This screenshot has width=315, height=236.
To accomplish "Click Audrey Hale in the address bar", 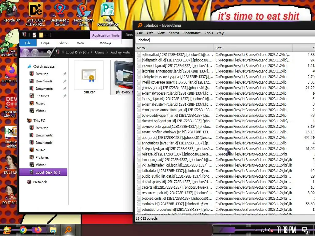I will [x=120, y=52].
